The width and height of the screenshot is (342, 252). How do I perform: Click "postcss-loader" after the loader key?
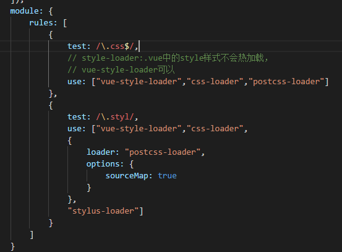(163, 152)
